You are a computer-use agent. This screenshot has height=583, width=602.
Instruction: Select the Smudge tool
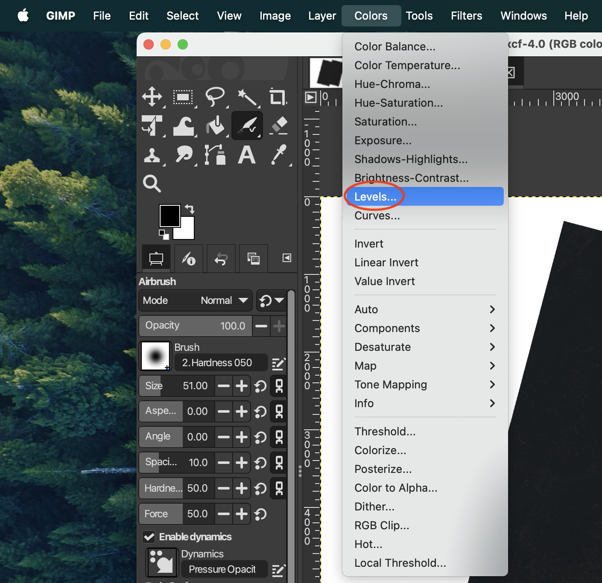pyautogui.click(x=184, y=155)
